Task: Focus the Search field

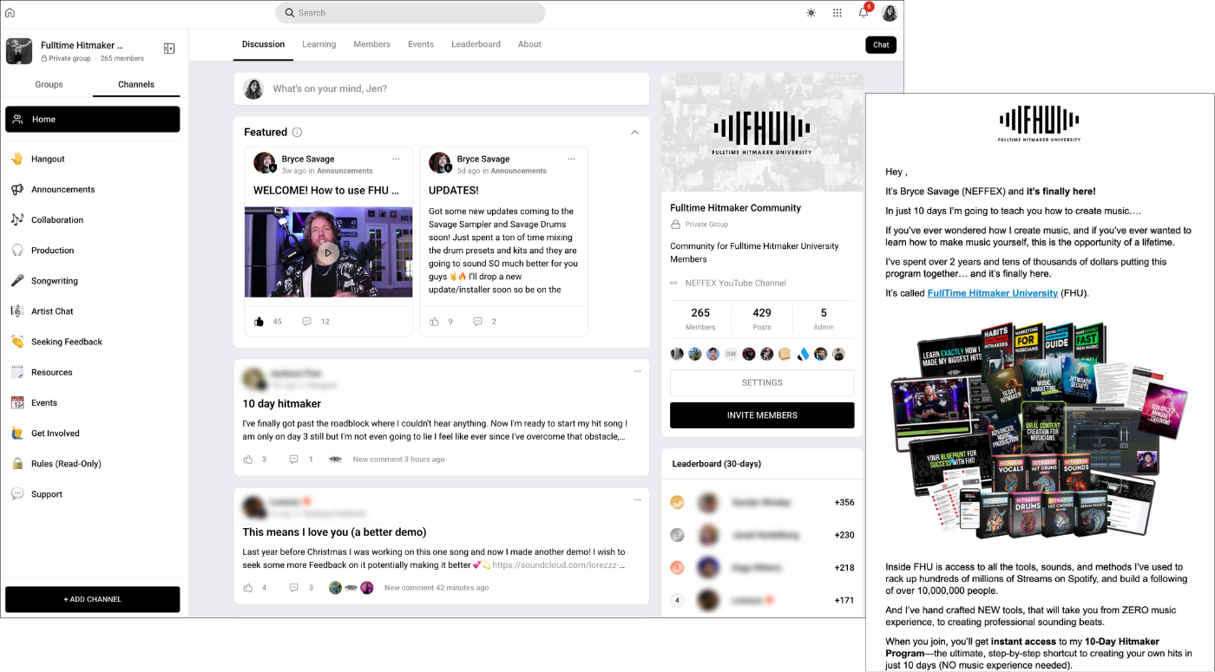Action: point(410,13)
